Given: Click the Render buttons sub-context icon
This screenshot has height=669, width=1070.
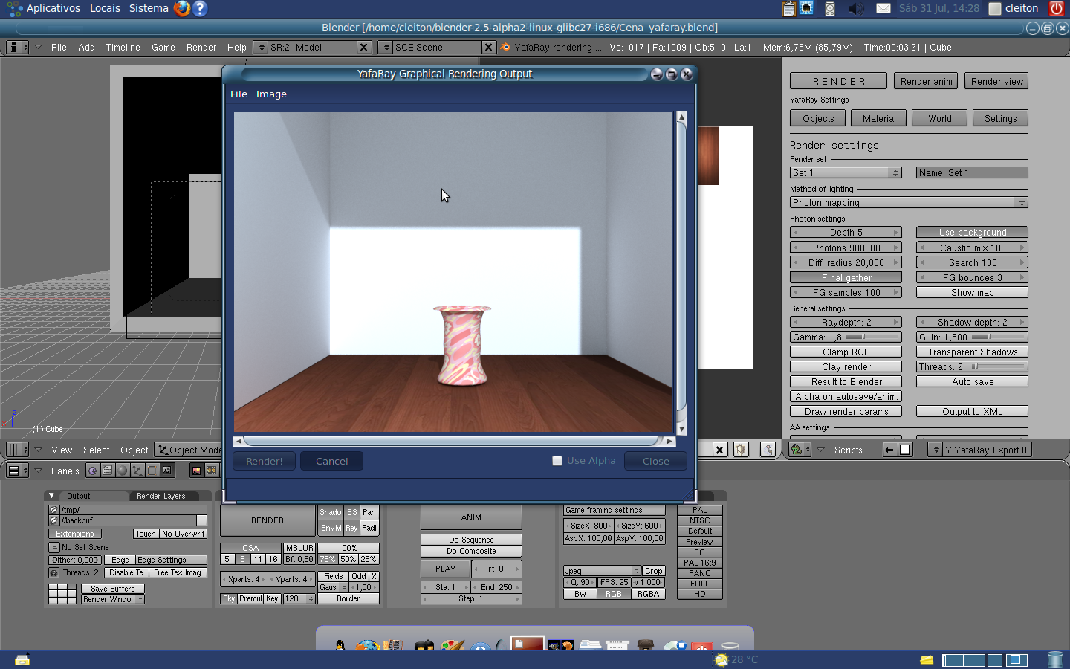Looking at the screenshot, I should tap(197, 471).
